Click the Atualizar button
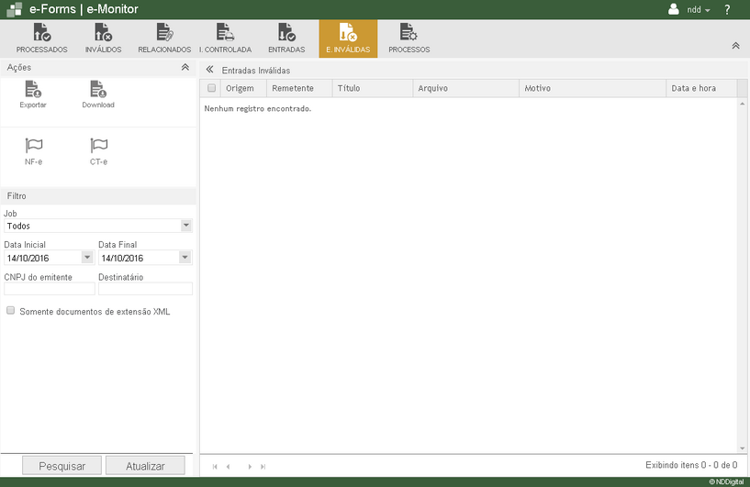This screenshot has height=487, width=750. pos(145,466)
